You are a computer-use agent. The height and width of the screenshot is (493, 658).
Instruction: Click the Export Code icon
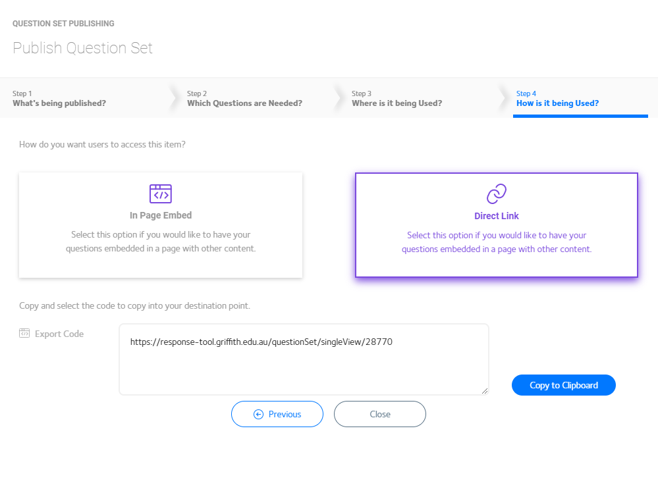24,333
